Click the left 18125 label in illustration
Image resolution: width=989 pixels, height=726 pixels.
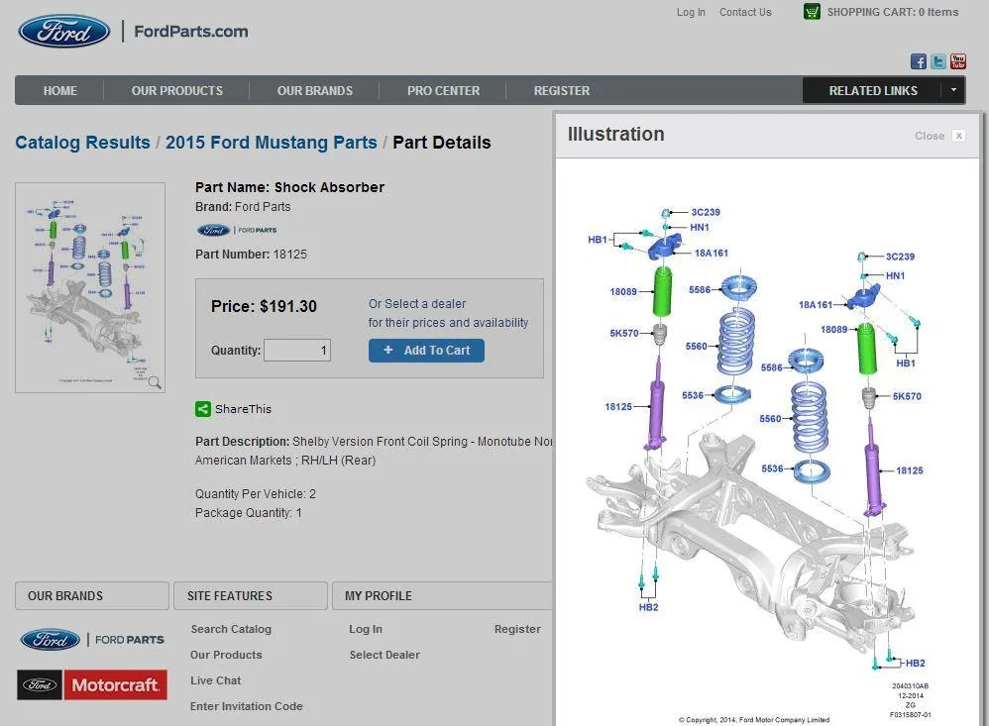point(618,407)
